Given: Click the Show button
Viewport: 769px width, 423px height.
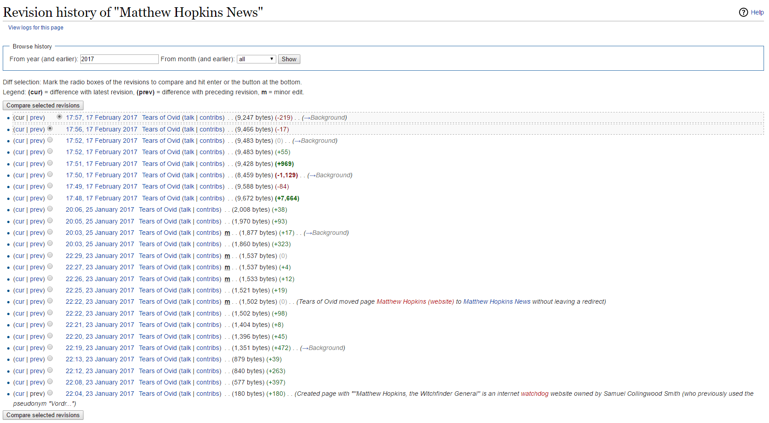Looking at the screenshot, I should (x=289, y=59).
